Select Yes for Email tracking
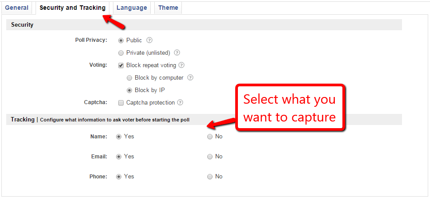The image size is (430, 198). click(x=119, y=157)
